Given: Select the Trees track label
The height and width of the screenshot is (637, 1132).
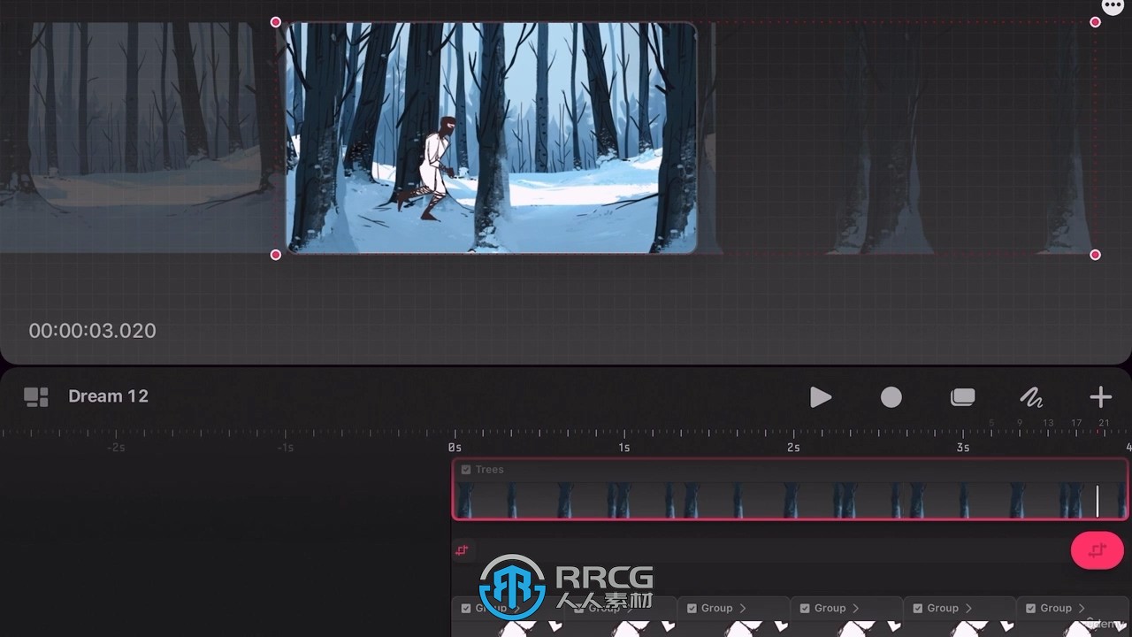Looking at the screenshot, I should tap(489, 470).
